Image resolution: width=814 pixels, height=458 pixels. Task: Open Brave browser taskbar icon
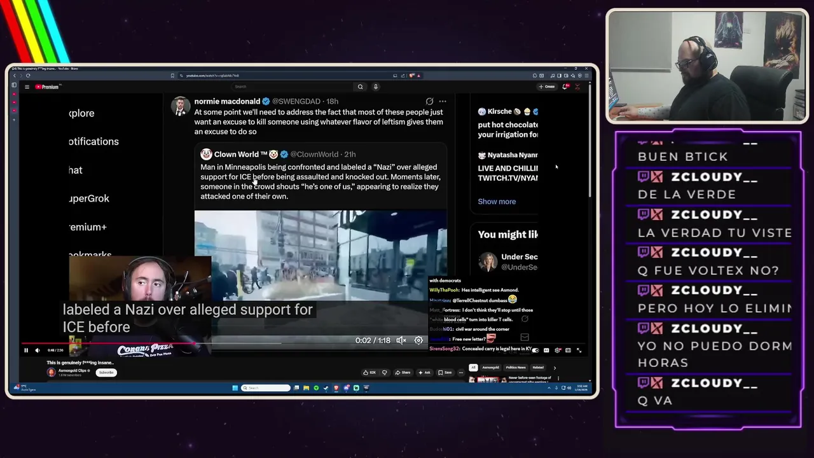336,388
